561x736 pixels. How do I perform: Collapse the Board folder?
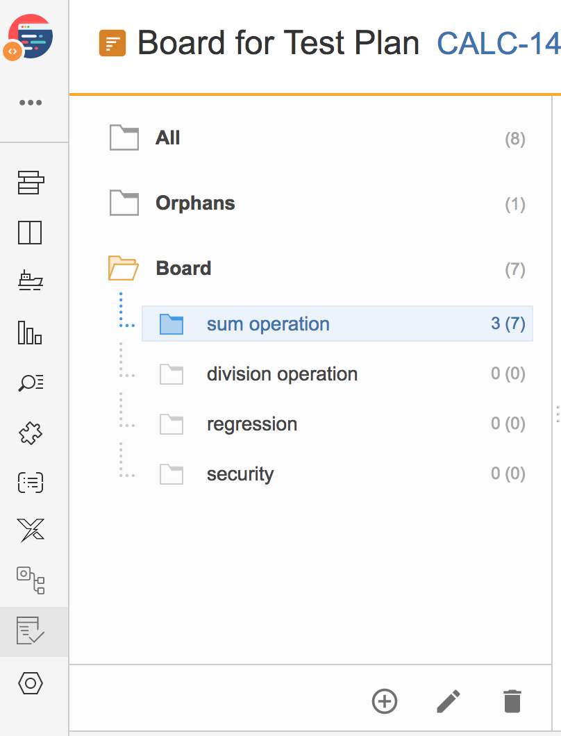[123, 268]
